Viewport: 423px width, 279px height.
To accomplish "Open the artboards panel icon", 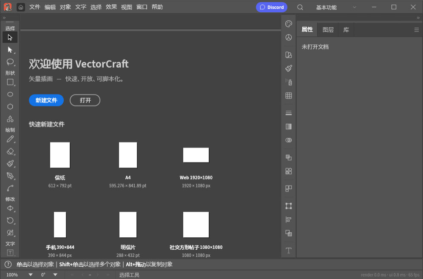I will [289, 188].
